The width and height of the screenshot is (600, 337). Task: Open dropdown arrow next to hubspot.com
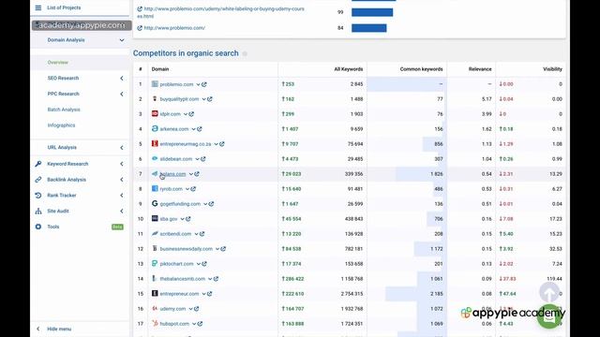pyautogui.click(x=194, y=324)
